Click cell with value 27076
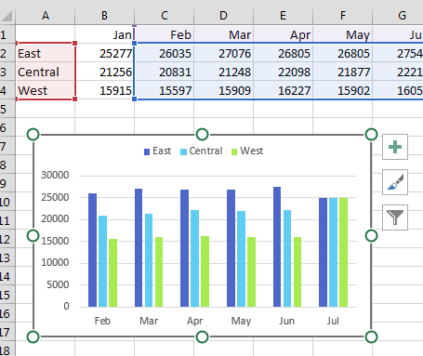The width and height of the screenshot is (423, 356). [223, 53]
